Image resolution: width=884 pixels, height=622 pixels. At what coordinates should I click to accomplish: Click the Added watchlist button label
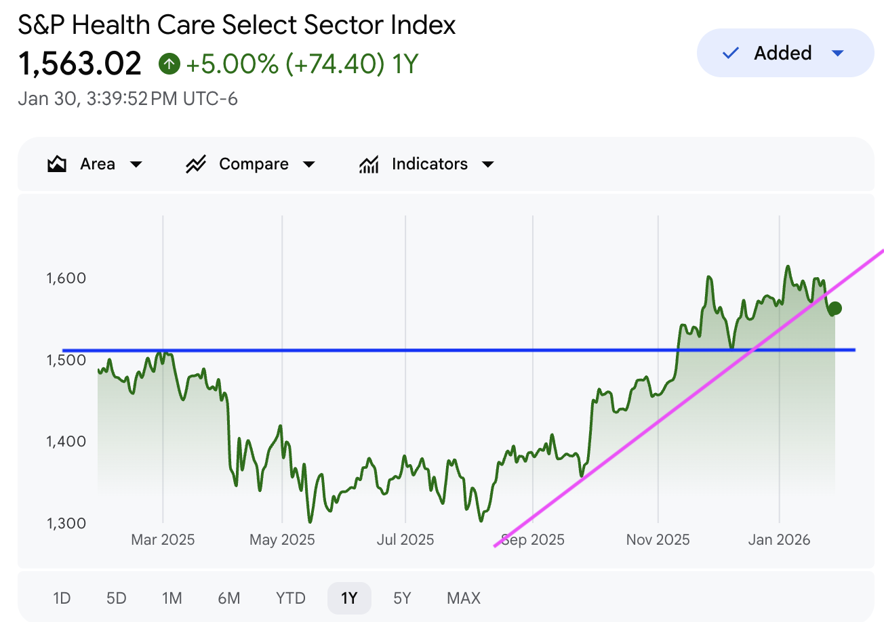click(782, 53)
